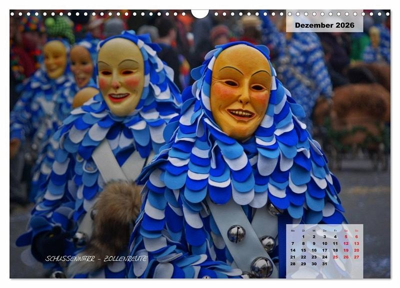Click day 3 in the calendar grid
400x288 pixels.
[x=324, y=237]
